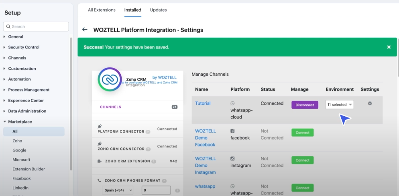
Task: Select LinkedIn under Marketplace
Action: pyautogui.click(x=20, y=188)
